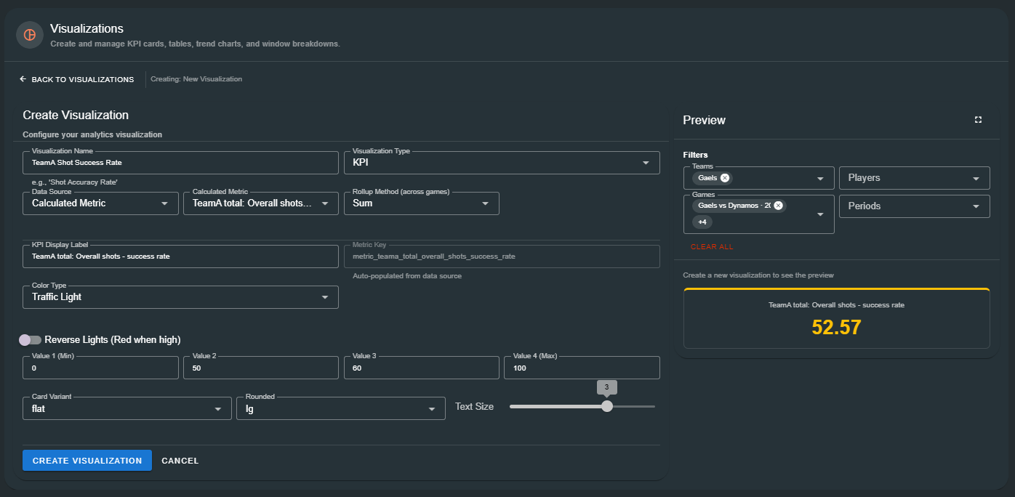Viewport: 1015px width, 497px height.
Task: Click 'Auto-populated from data source' hint
Action: [x=407, y=276]
